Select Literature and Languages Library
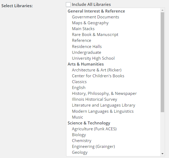 [x=103, y=105]
